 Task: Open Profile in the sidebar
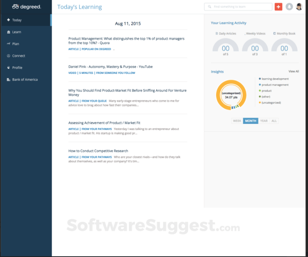(26, 68)
